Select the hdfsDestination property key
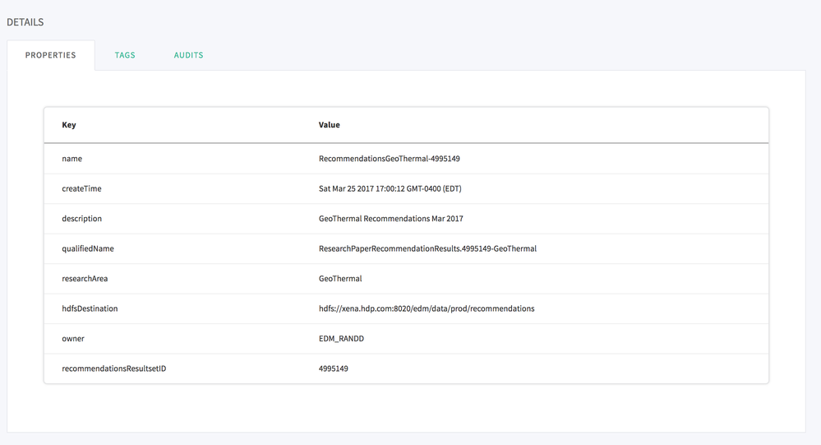 [x=90, y=308]
